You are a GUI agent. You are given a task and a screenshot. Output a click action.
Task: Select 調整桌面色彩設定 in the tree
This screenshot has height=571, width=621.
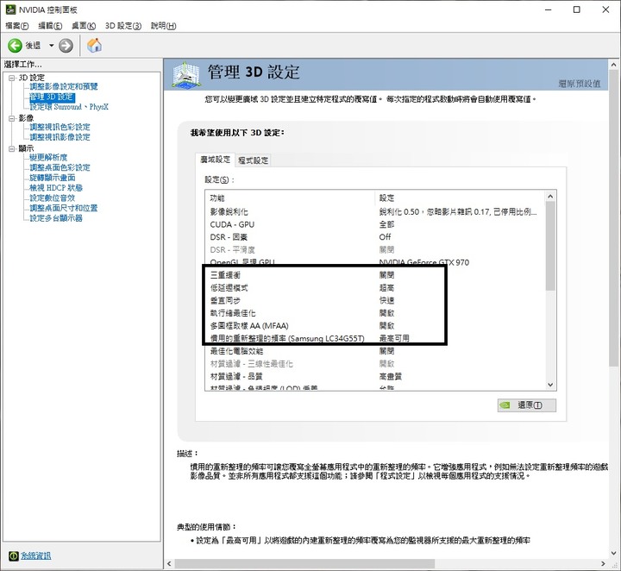[x=60, y=167]
